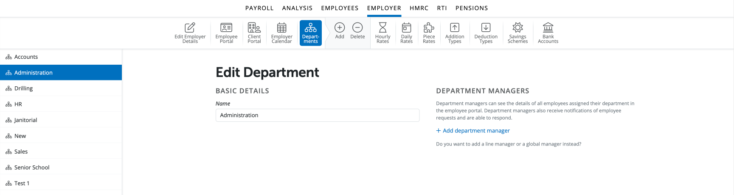Click the department Name input field
This screenshot has width=734, height=195.
click(x=318, y=115)
